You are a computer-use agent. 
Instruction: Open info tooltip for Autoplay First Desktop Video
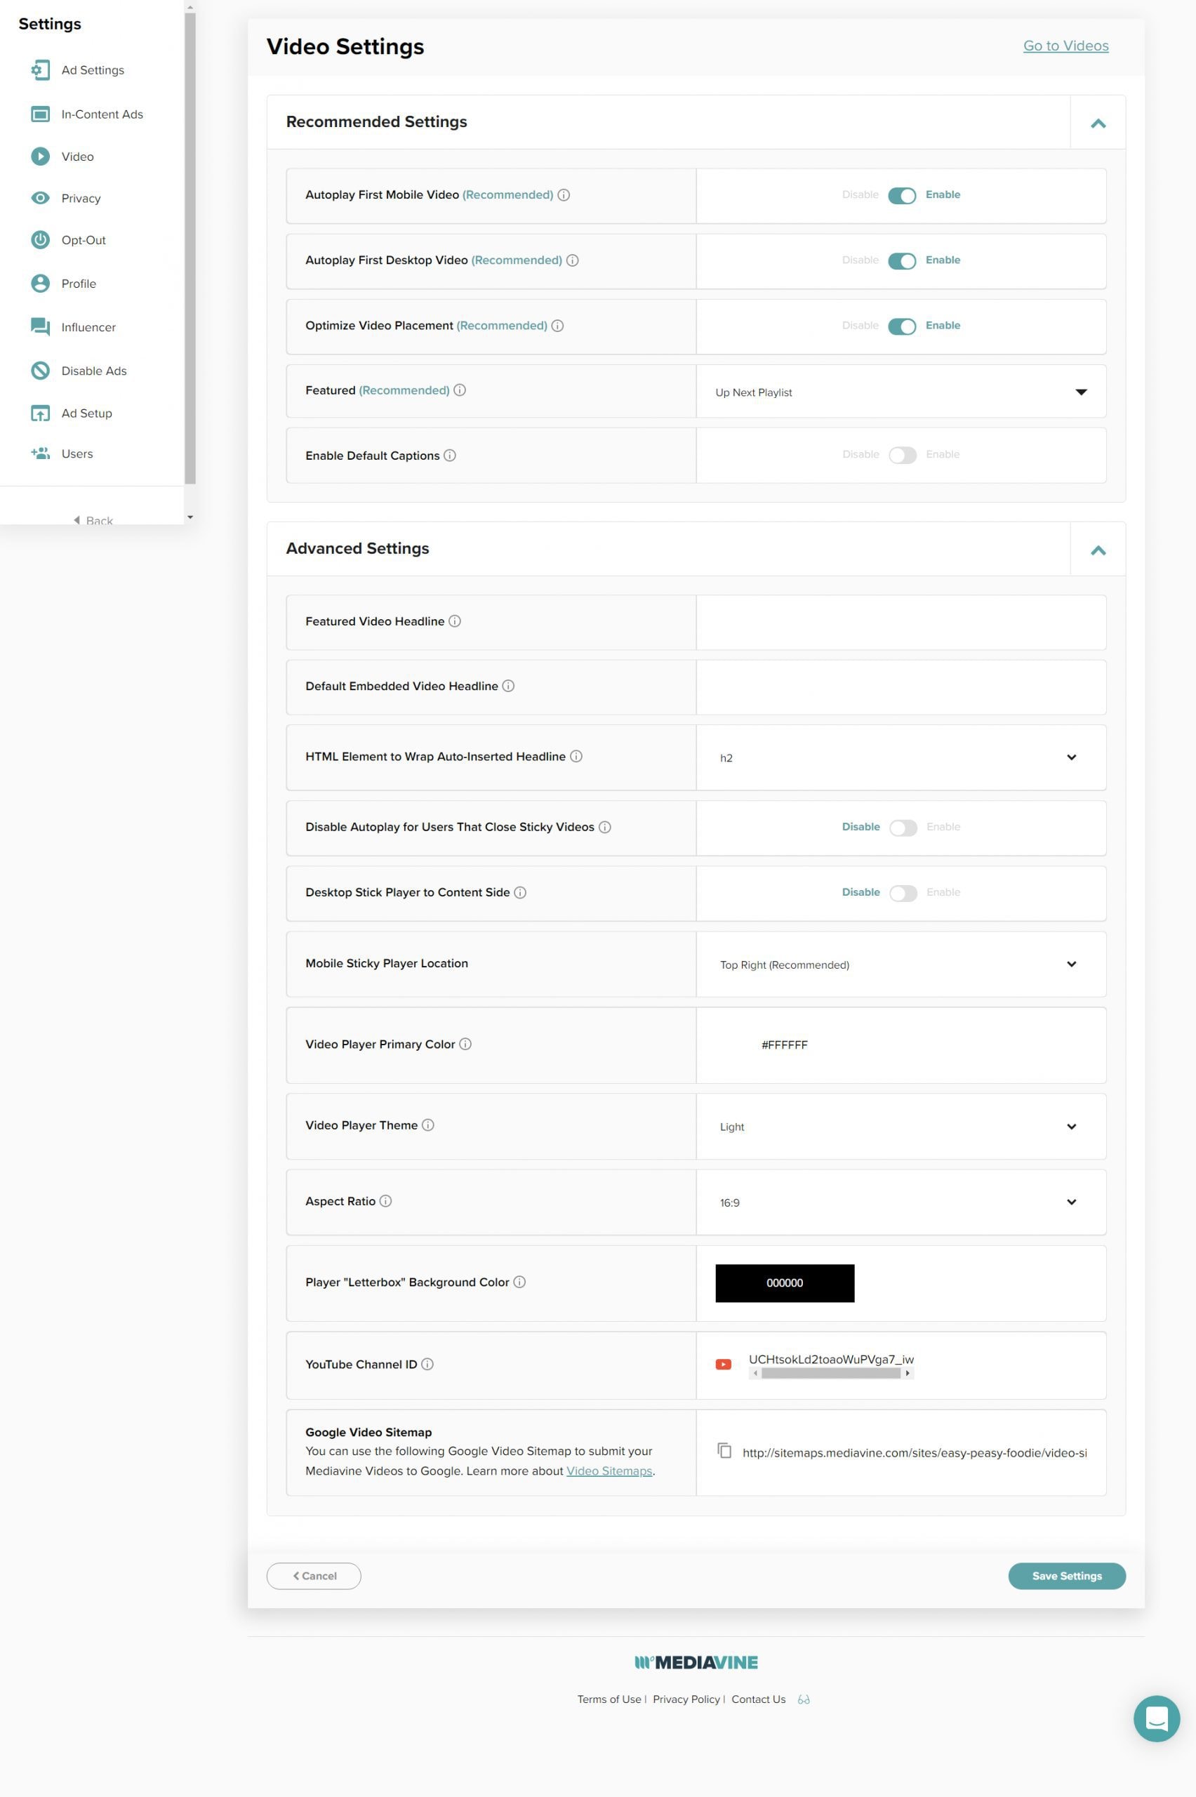pyautogui.click(x=572, y=261)
